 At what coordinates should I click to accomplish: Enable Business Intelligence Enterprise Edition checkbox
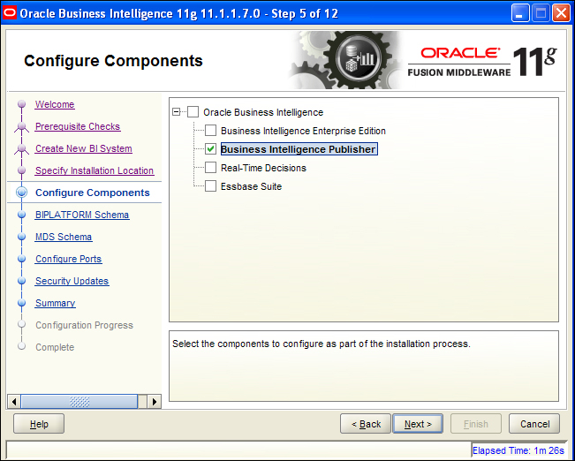(210, 131)
